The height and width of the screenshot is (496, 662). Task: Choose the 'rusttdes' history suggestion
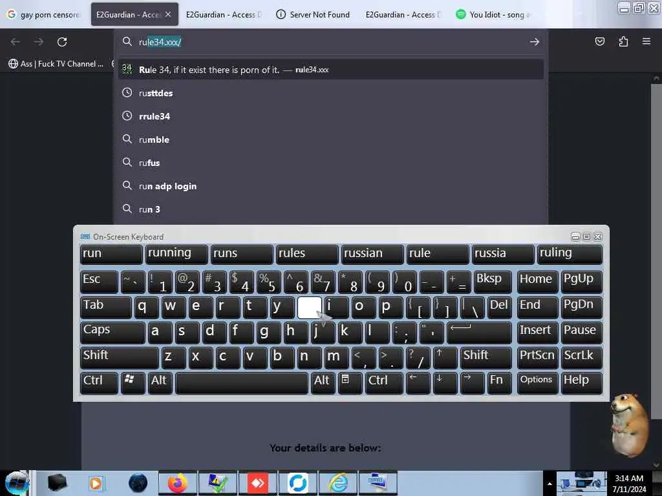tap(330, 93)
